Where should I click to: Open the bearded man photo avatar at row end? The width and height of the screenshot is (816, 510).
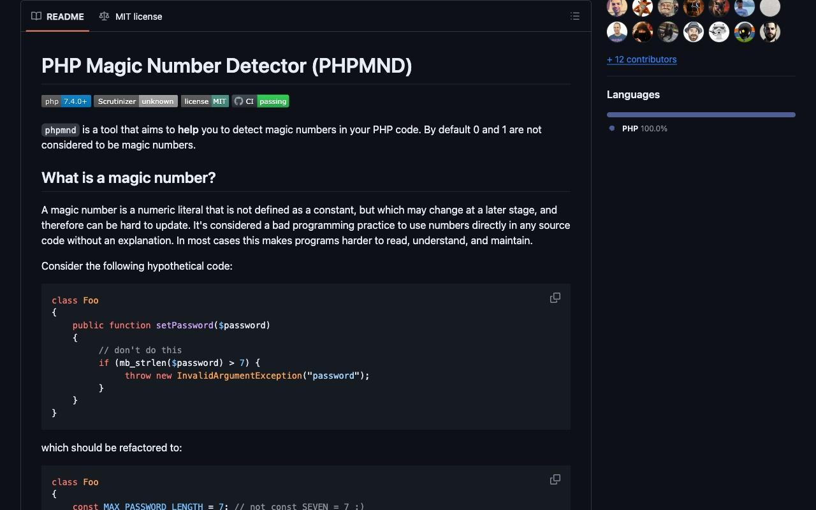click(x=770, y=32)
